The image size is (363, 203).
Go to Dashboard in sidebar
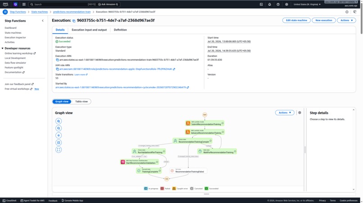coord(10,28)
